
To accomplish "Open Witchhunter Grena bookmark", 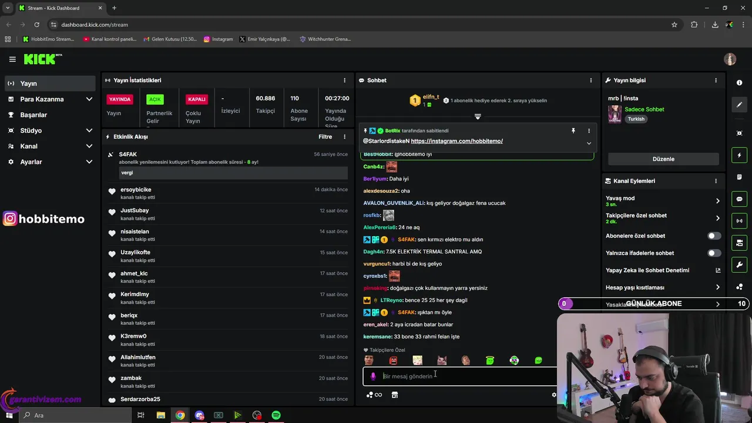I will [x=325, y=39].
